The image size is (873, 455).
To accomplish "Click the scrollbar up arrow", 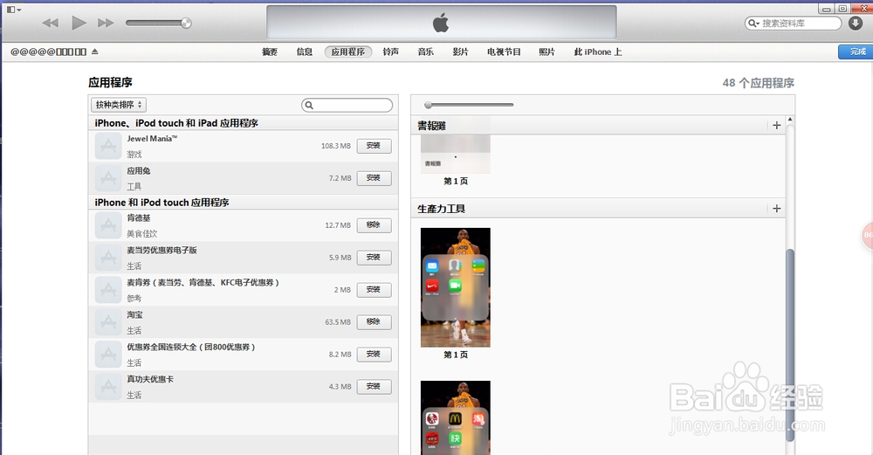I will [x=789, y=120].
